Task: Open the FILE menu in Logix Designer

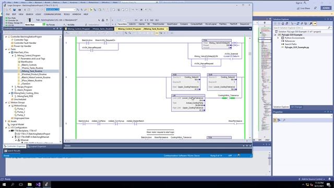Action: pos(8,14)
